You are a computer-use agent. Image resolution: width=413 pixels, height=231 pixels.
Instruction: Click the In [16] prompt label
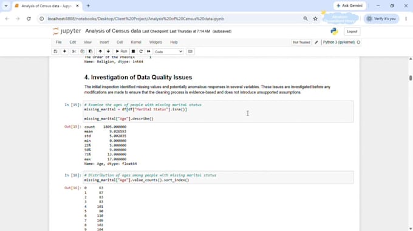(73, 175)
